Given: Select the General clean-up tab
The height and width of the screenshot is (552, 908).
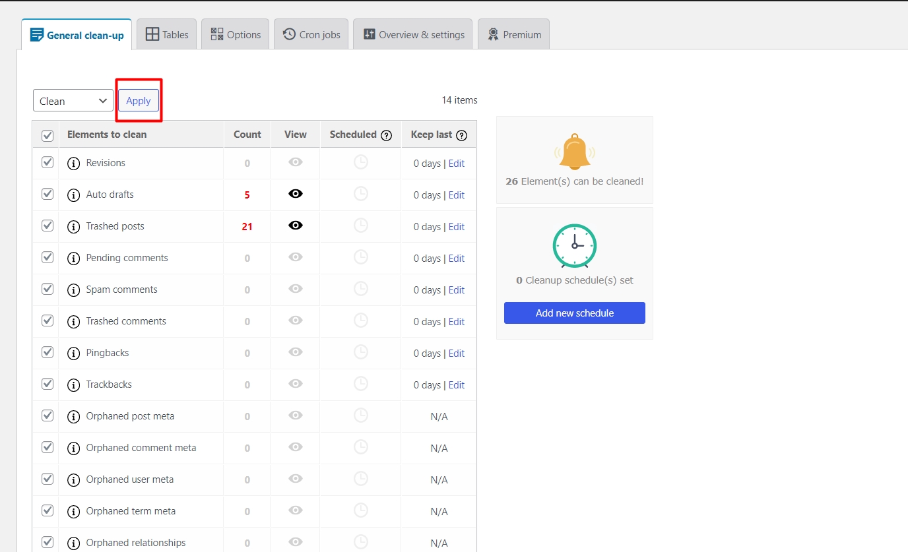Looking at the screenshot, I should (x=77, y=35).
